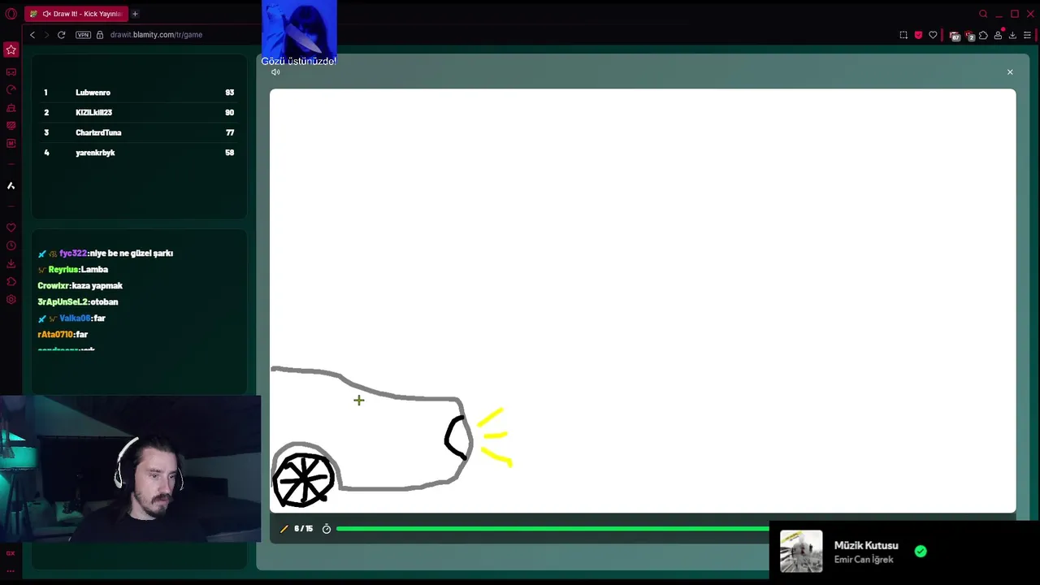Image resolution: width=1040 pixels, height=585 pixels.
Task: Open the red ad blocker shield
Action: click(x=918, y=35)
